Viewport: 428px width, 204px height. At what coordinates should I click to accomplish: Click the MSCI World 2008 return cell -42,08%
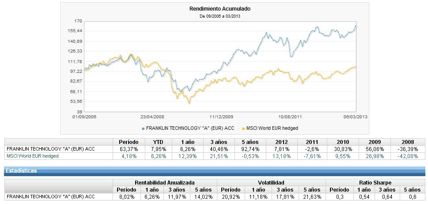408,156
